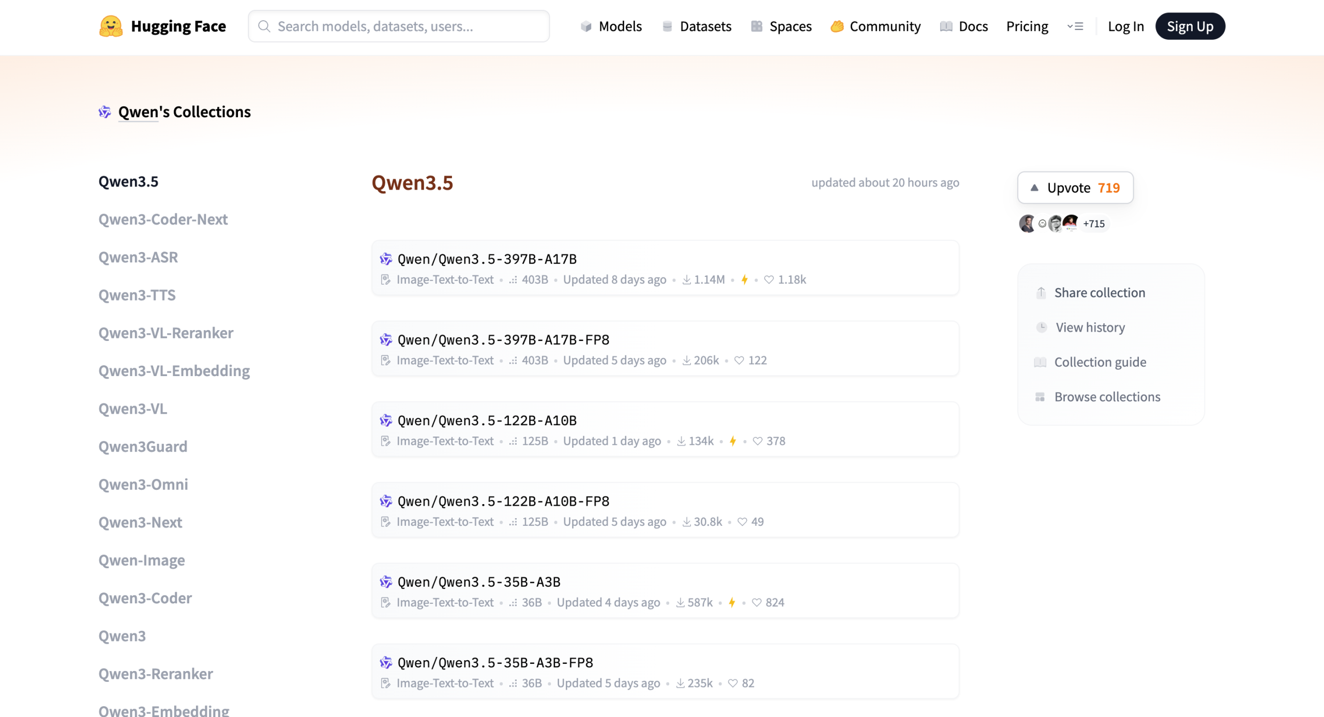Select the Qwen3-VL-Embedding collection
The image size is (1324, 717).
click(174, 370)
